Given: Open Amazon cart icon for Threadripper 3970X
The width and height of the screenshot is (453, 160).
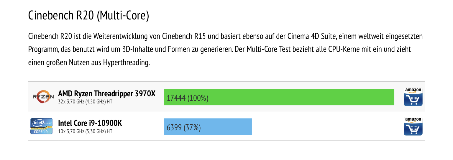Looking at the screenshot, I should tap(413, 97).
